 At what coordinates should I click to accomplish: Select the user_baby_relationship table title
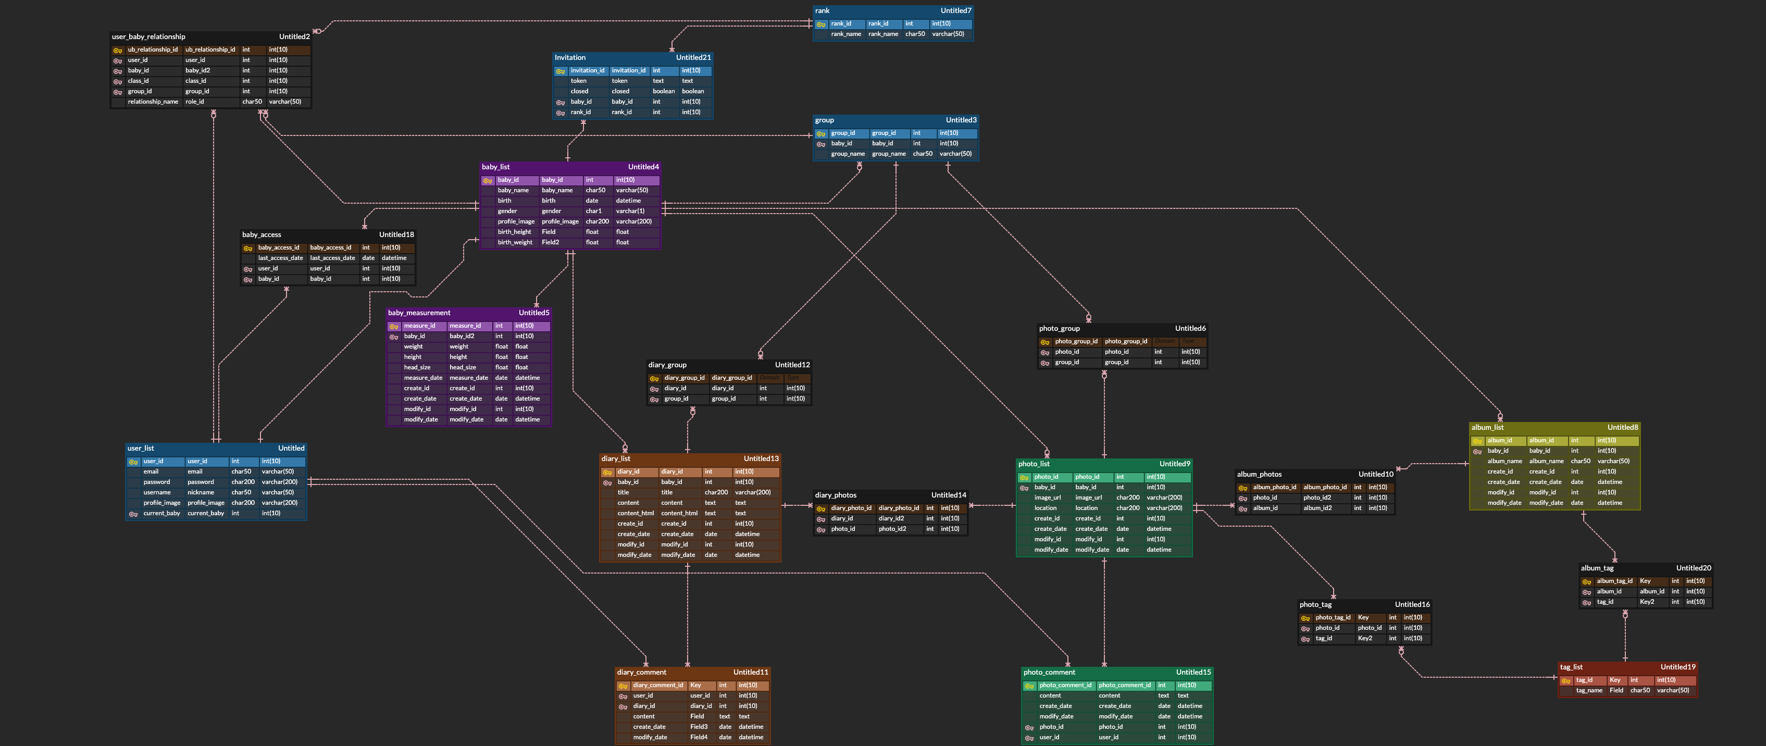tap(148, 37)
